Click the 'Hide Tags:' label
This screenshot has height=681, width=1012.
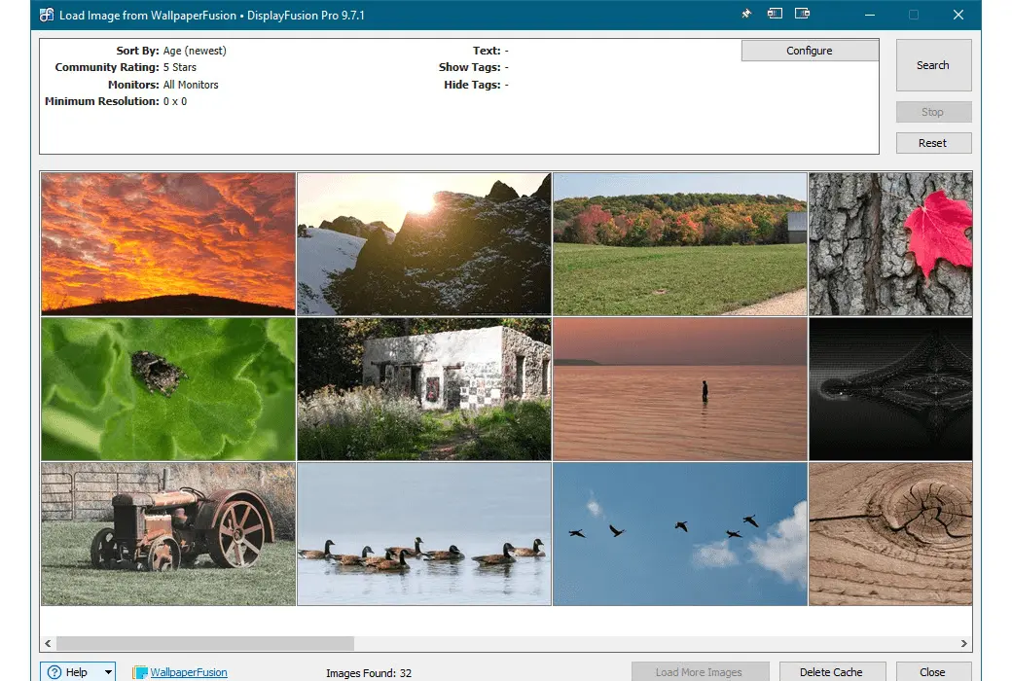tap(473, 85)
